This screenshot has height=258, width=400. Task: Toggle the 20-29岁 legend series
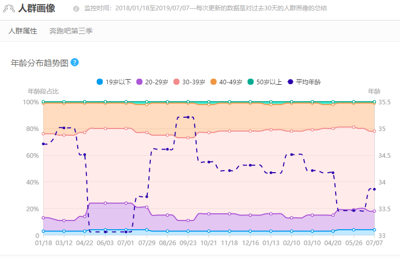click(152, 82)
